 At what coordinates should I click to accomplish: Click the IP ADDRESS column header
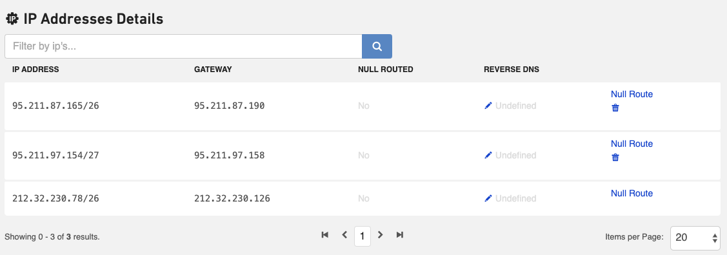pos(35,70)
